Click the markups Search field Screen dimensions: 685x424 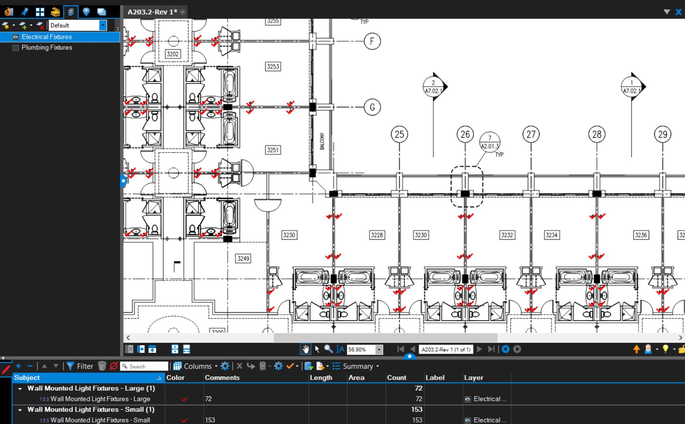144,367
